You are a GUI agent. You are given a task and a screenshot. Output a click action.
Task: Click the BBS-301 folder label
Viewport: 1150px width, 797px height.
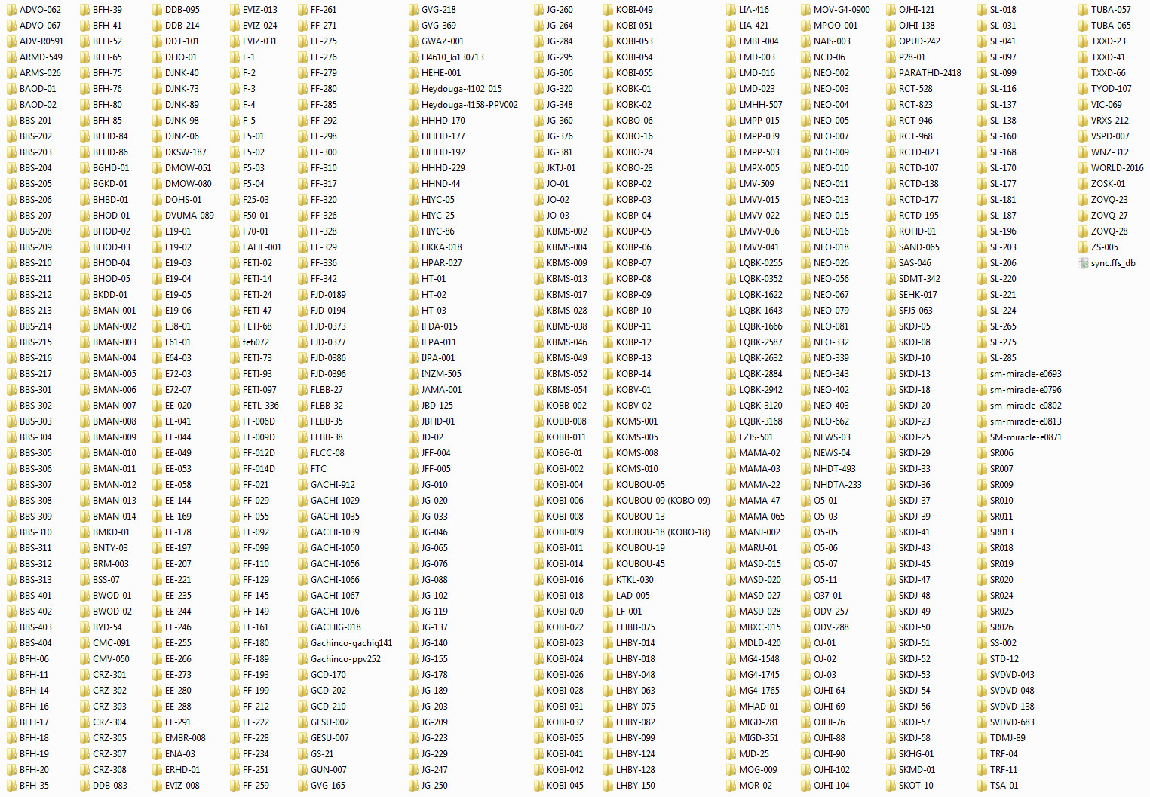pyautogui.click(x=35, y=390)
